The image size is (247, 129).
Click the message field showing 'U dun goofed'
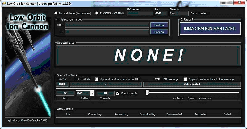click(192, 84)
